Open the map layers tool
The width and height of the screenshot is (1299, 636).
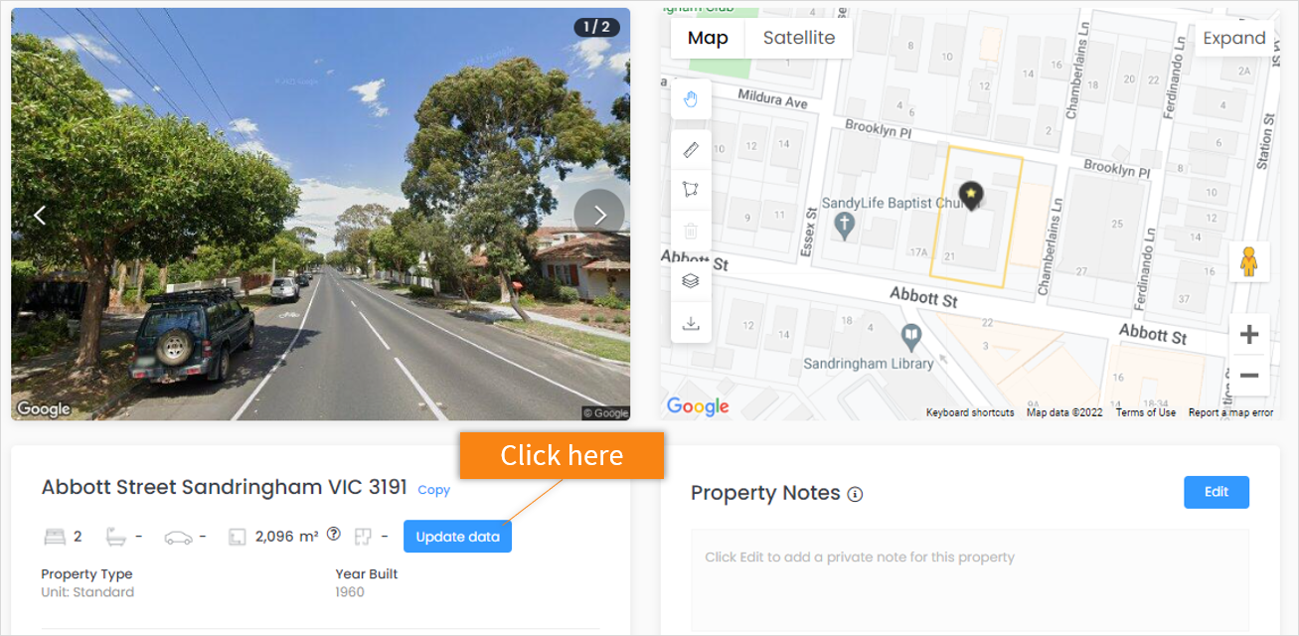691,281
